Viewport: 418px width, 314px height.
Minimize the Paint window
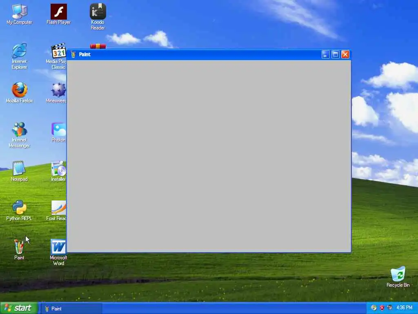(x=325, y=54)
